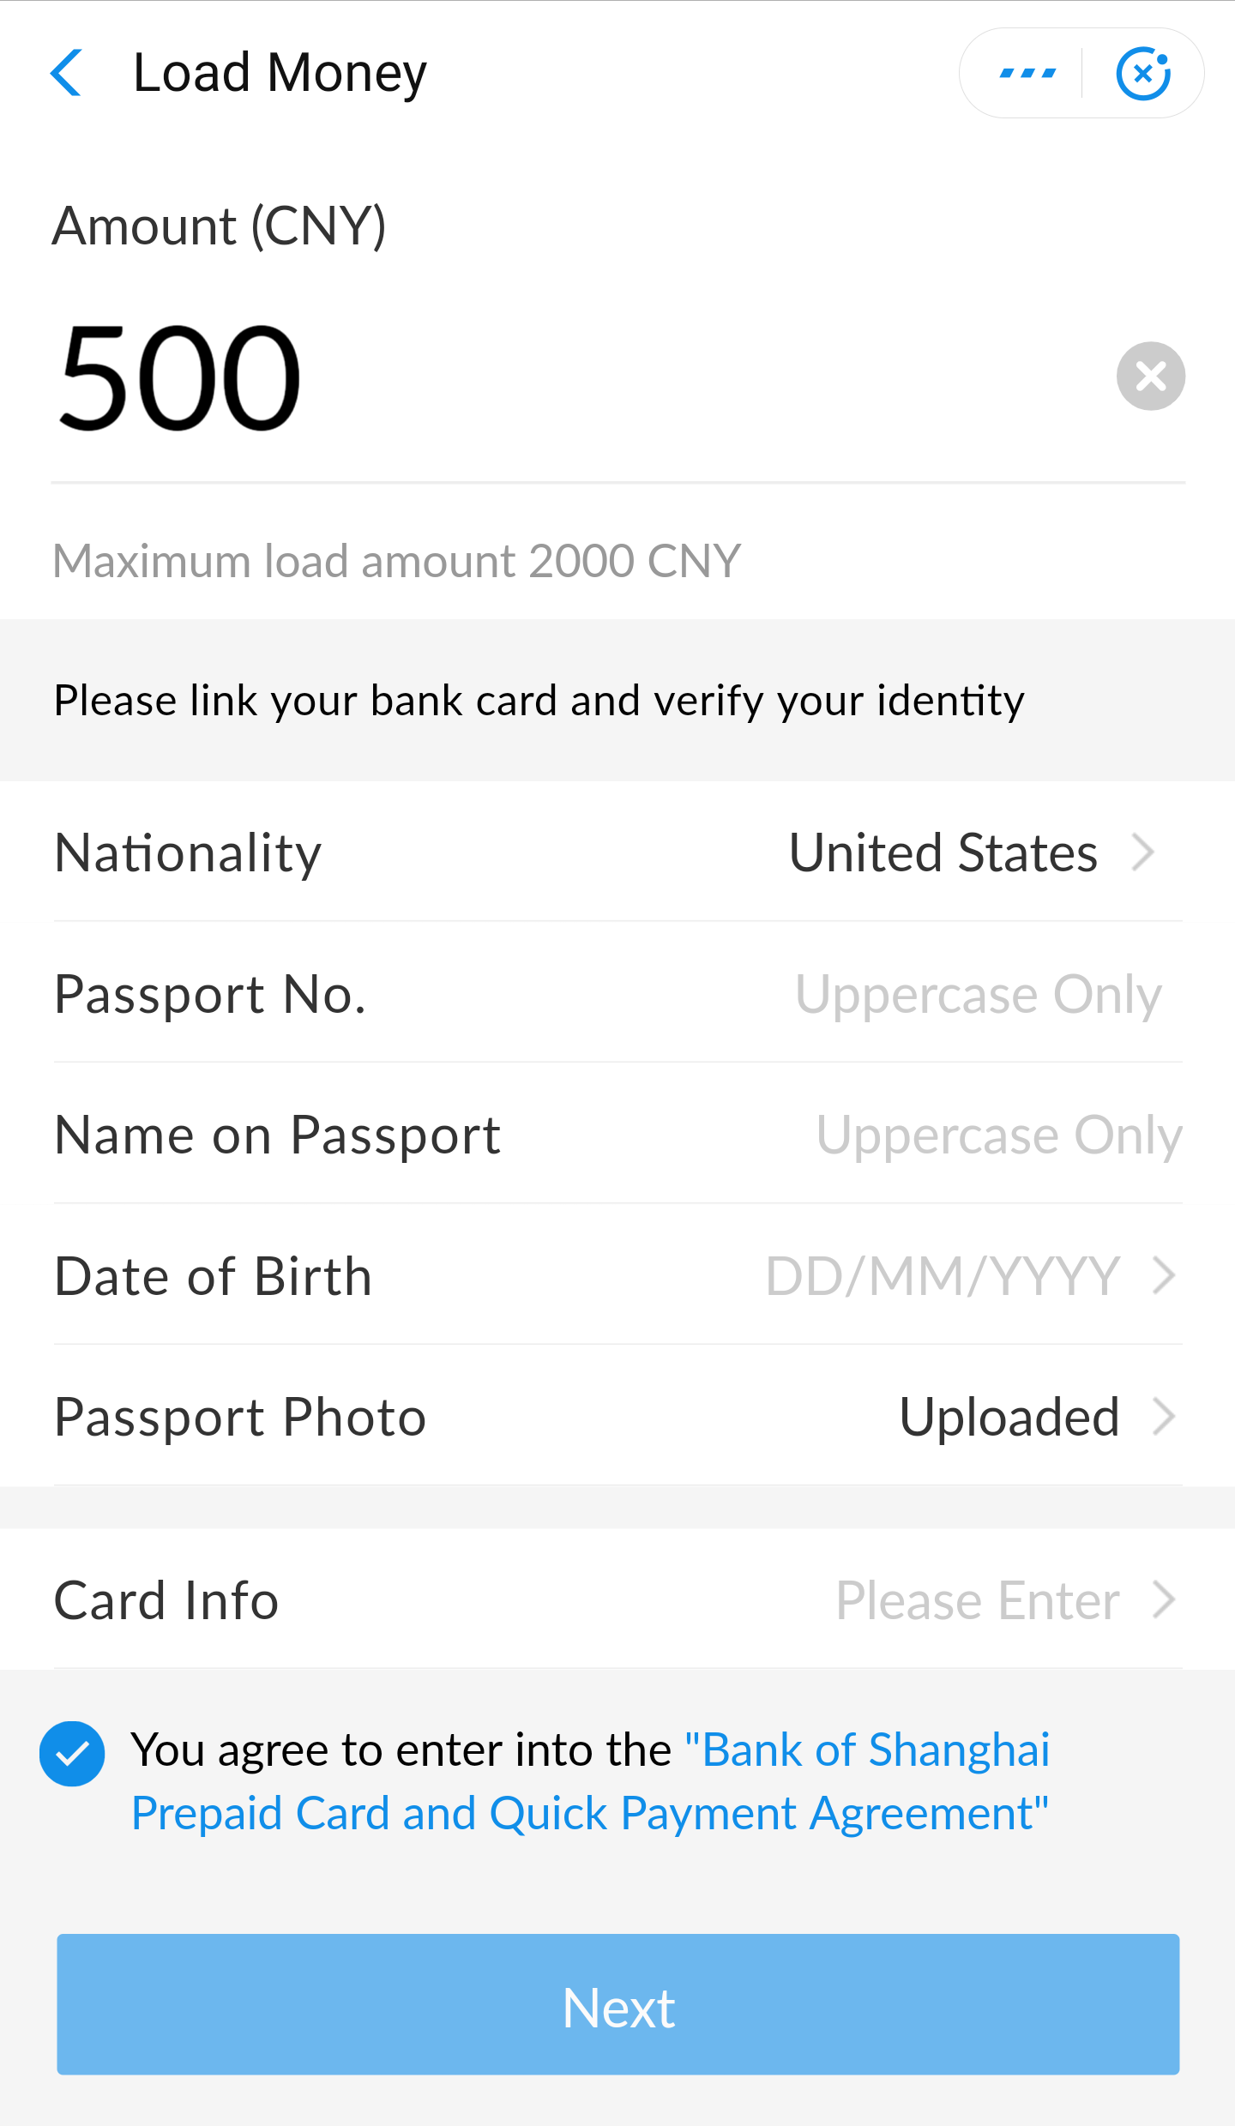
Task: Expand the Nationality selector chevron
Action: (x=1143, y=852)
